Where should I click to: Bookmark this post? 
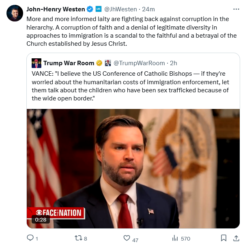click(x=223, y=238)
